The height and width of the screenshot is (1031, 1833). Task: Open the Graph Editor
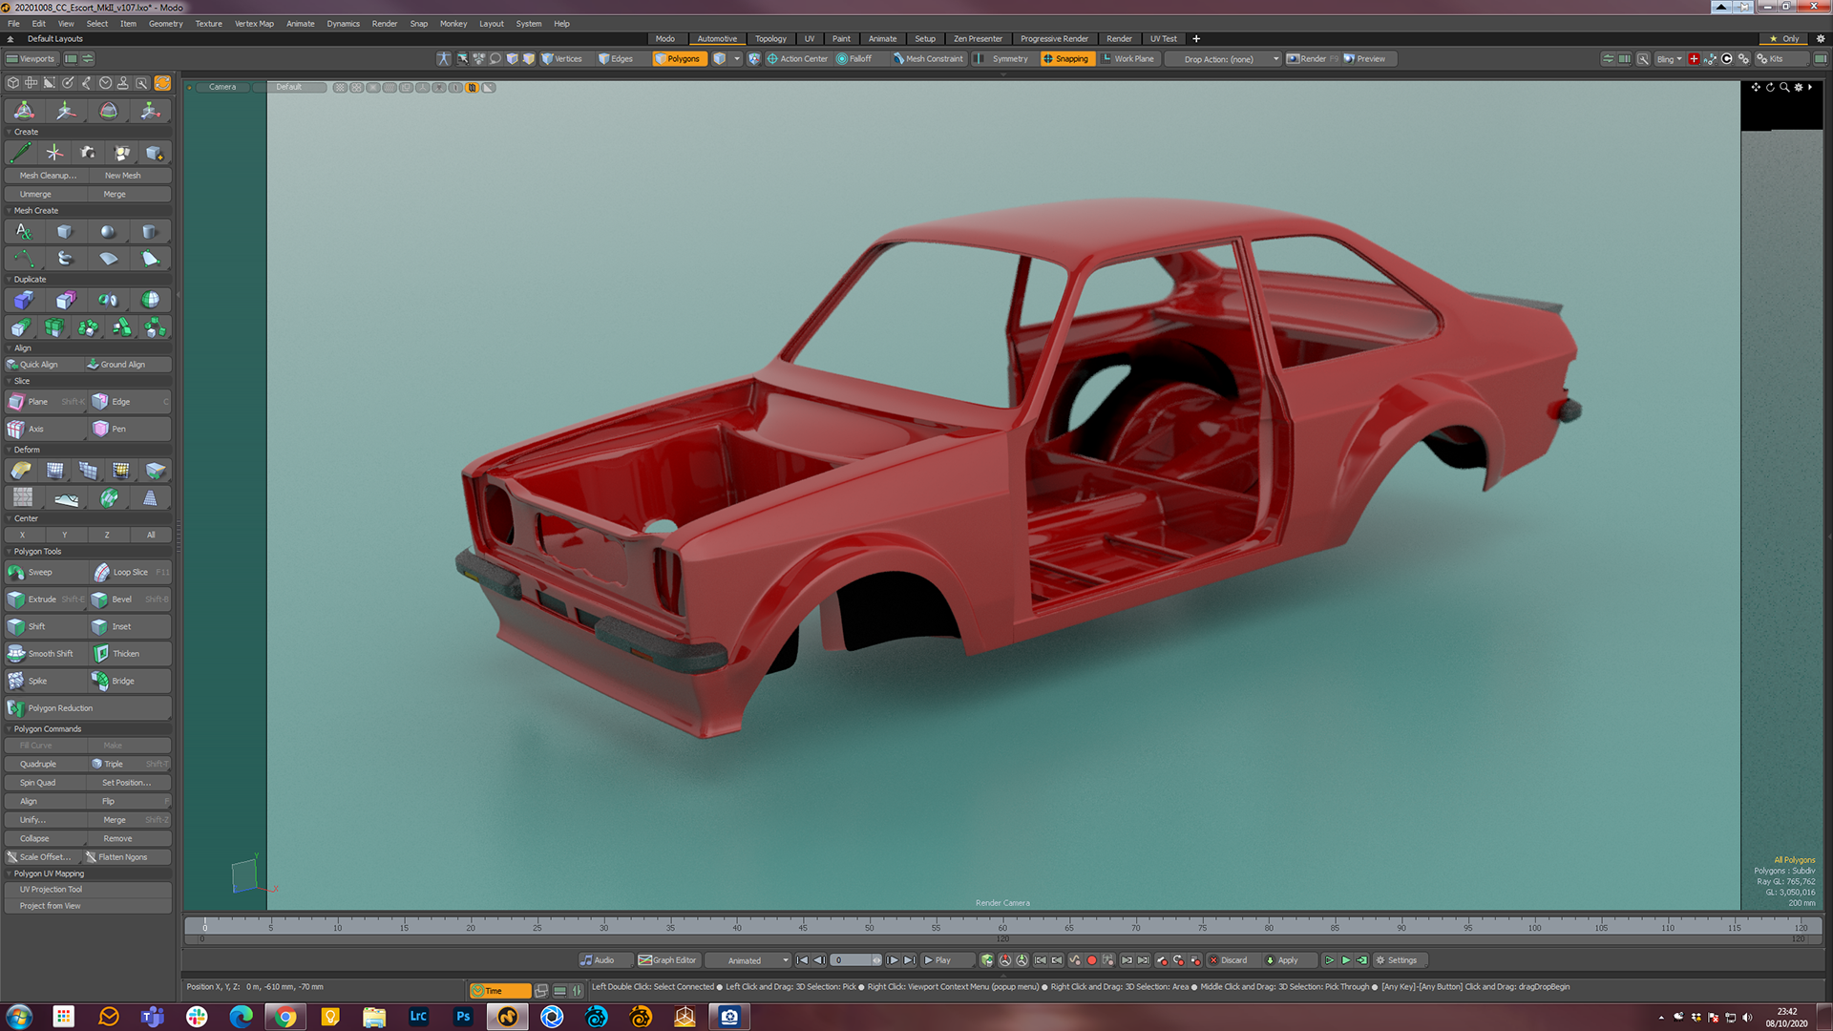point(668,960)
